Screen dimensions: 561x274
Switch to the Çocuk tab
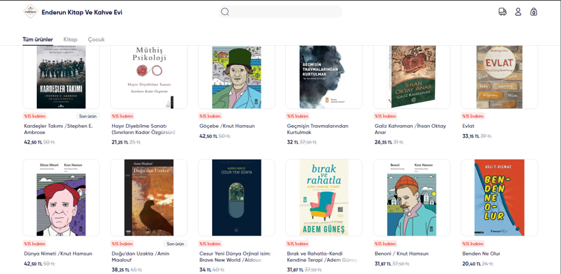[96, 40]
